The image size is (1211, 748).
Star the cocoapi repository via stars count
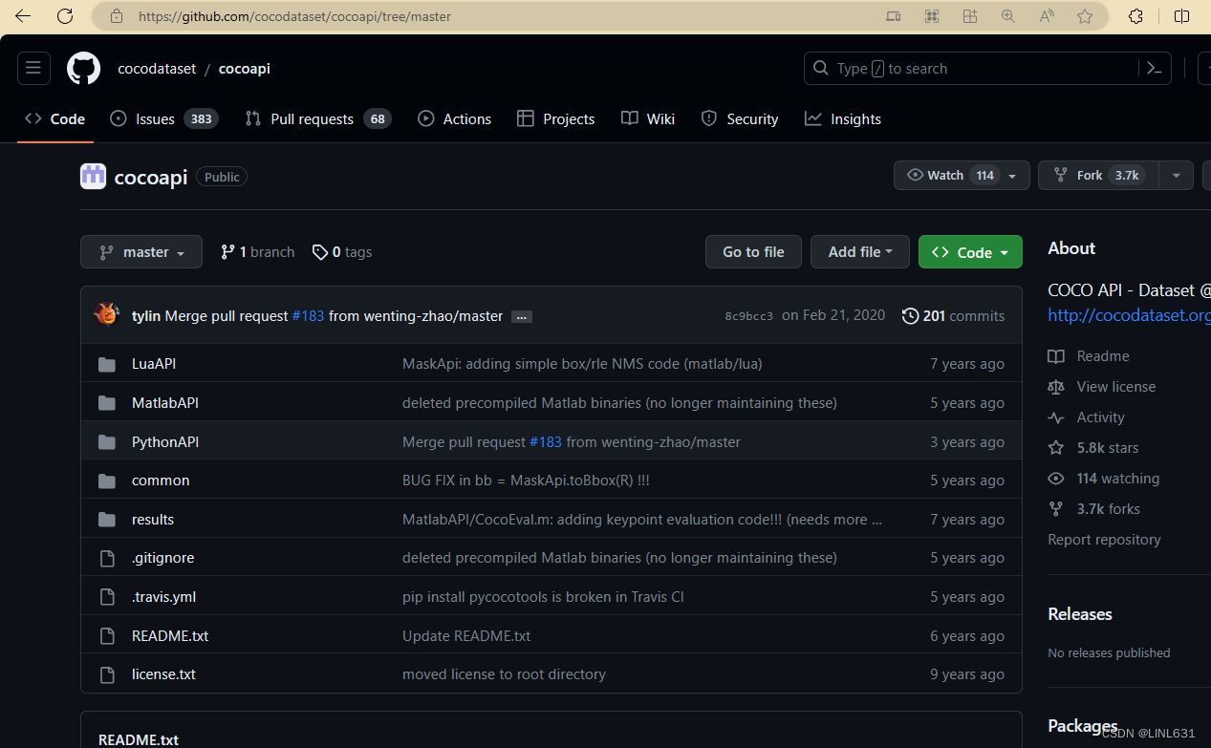(1093, 447)
